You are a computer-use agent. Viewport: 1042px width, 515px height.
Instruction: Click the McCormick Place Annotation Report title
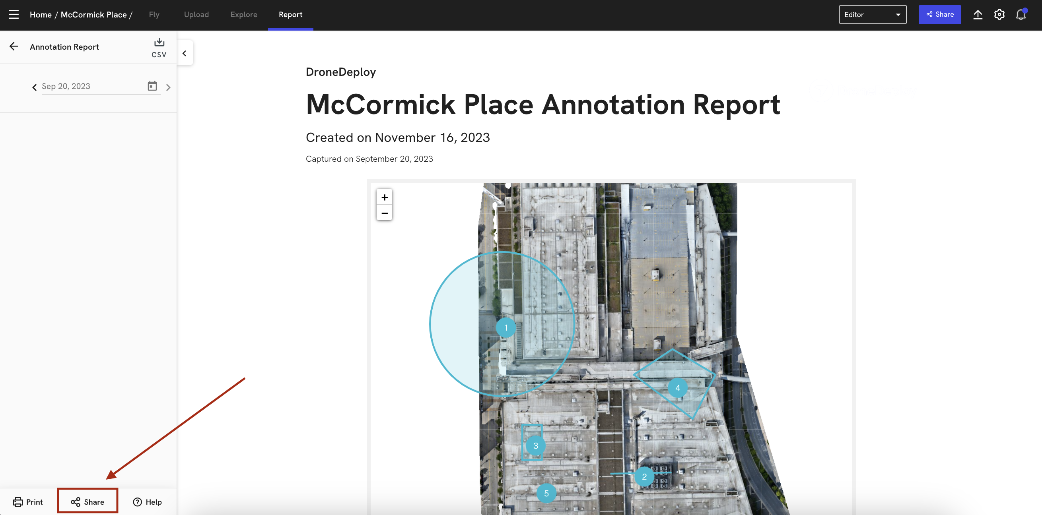click(x=543, y=105)
